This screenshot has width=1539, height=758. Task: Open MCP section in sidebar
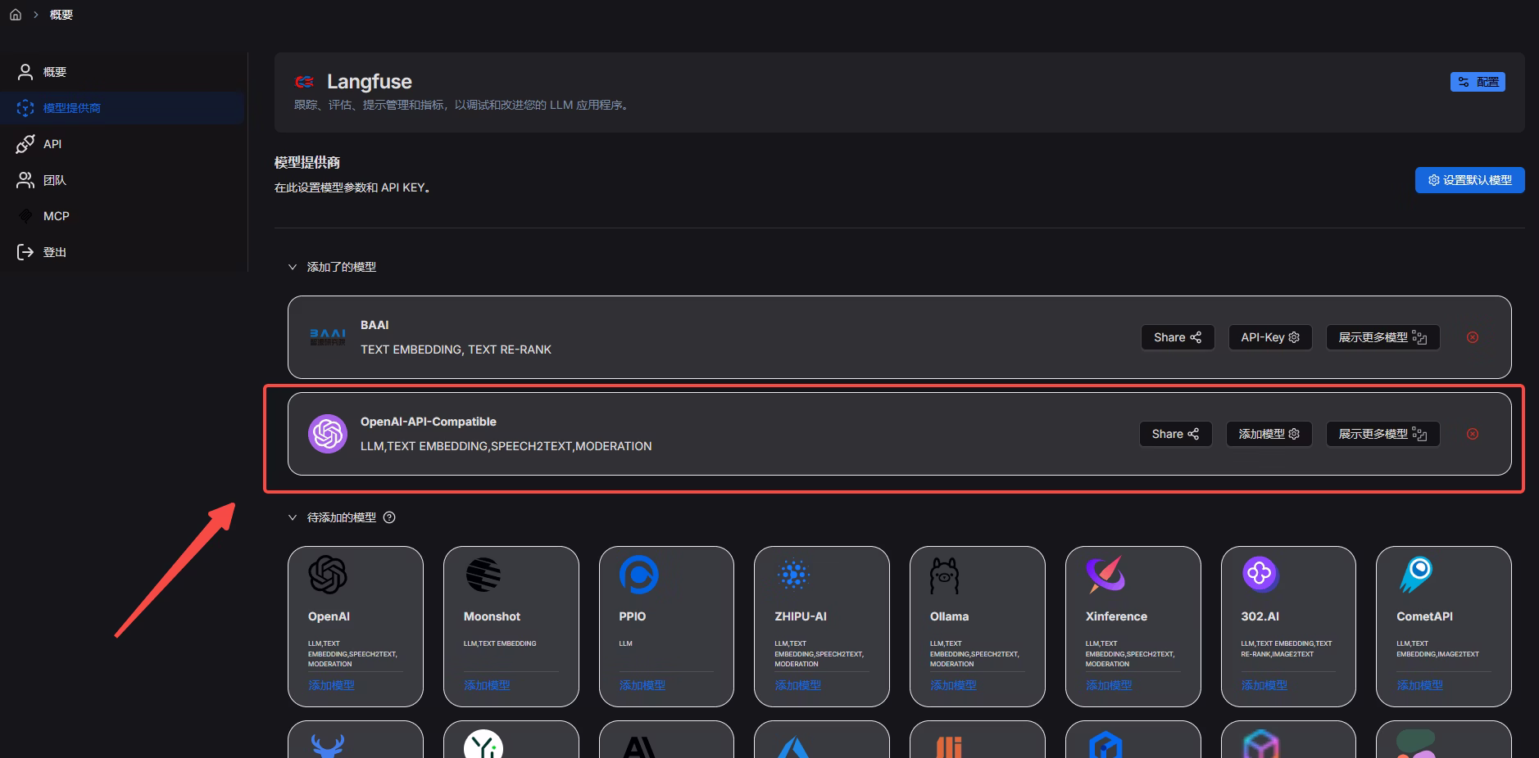click(123, 216)
